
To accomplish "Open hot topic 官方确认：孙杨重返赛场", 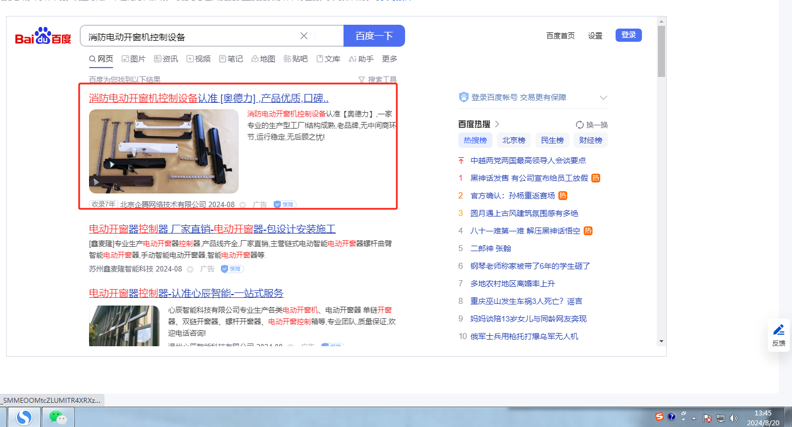I will (x=513, y=196).
